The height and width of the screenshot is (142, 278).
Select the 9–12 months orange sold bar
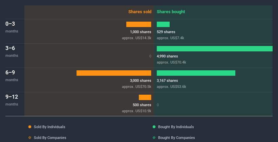(x=145, y=97)
